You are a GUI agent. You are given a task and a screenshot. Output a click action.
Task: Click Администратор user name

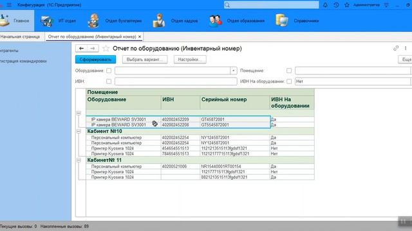point(366,5)
